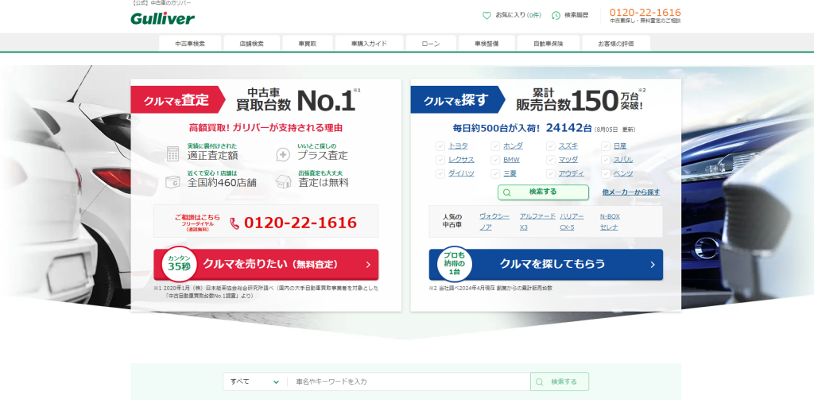
Task: Click the calculator icon beside 適正査定額
Action: pos(172,153)
